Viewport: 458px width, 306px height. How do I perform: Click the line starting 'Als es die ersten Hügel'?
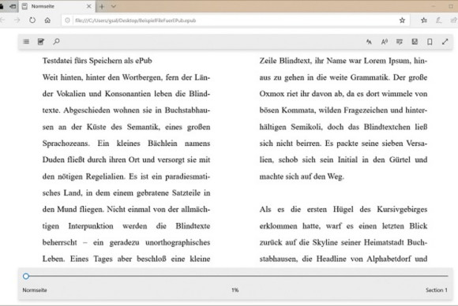click(343, 210)
